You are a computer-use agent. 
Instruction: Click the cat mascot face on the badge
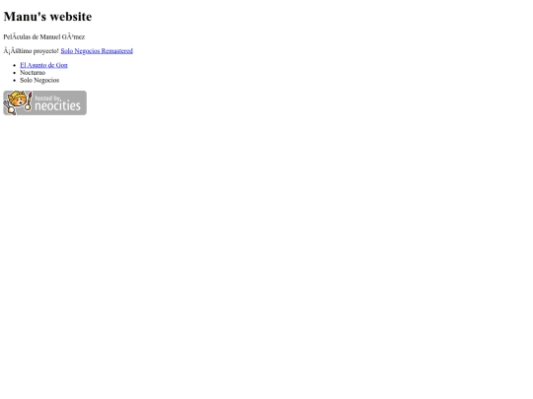[18, 101]
